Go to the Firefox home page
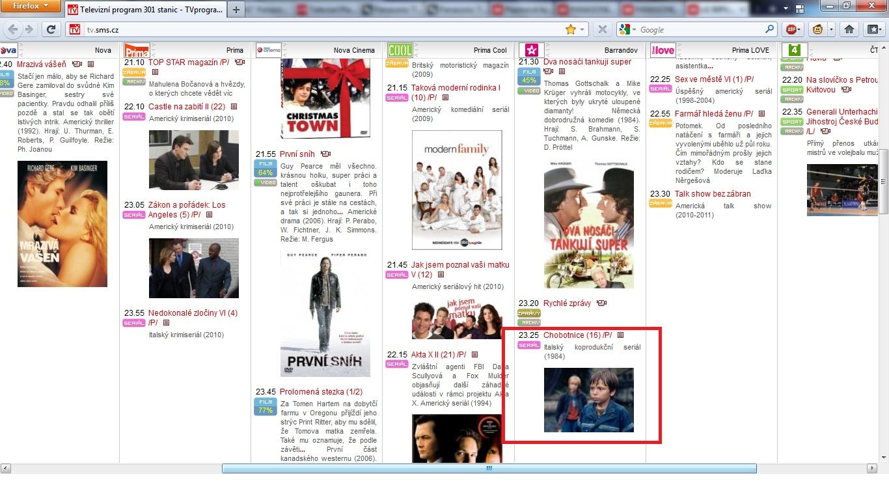Viewport: 889px width, 500px height. [849, 29]
